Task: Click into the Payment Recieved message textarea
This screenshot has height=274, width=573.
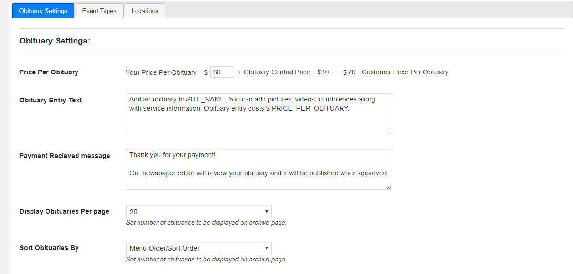Action: pyautogui.click(x=259, y=169)
